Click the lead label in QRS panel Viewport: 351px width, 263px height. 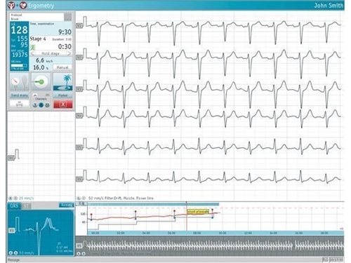pyautogui.click(x=12, y=231)
